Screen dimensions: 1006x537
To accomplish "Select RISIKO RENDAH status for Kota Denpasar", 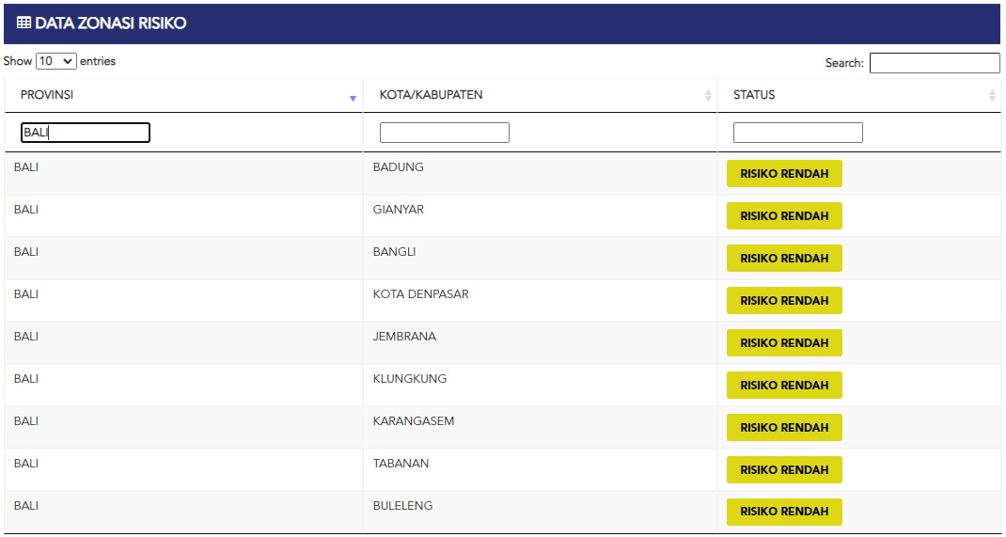I will pos(784,301).
